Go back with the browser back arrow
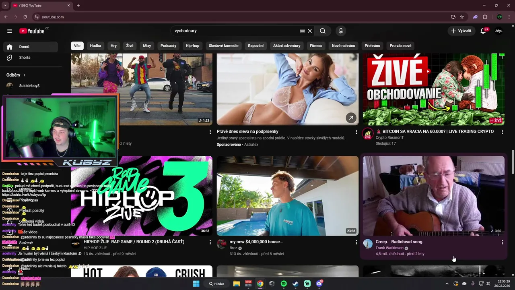This screenshot has height=290, width=515. click(x=6, y=17)
